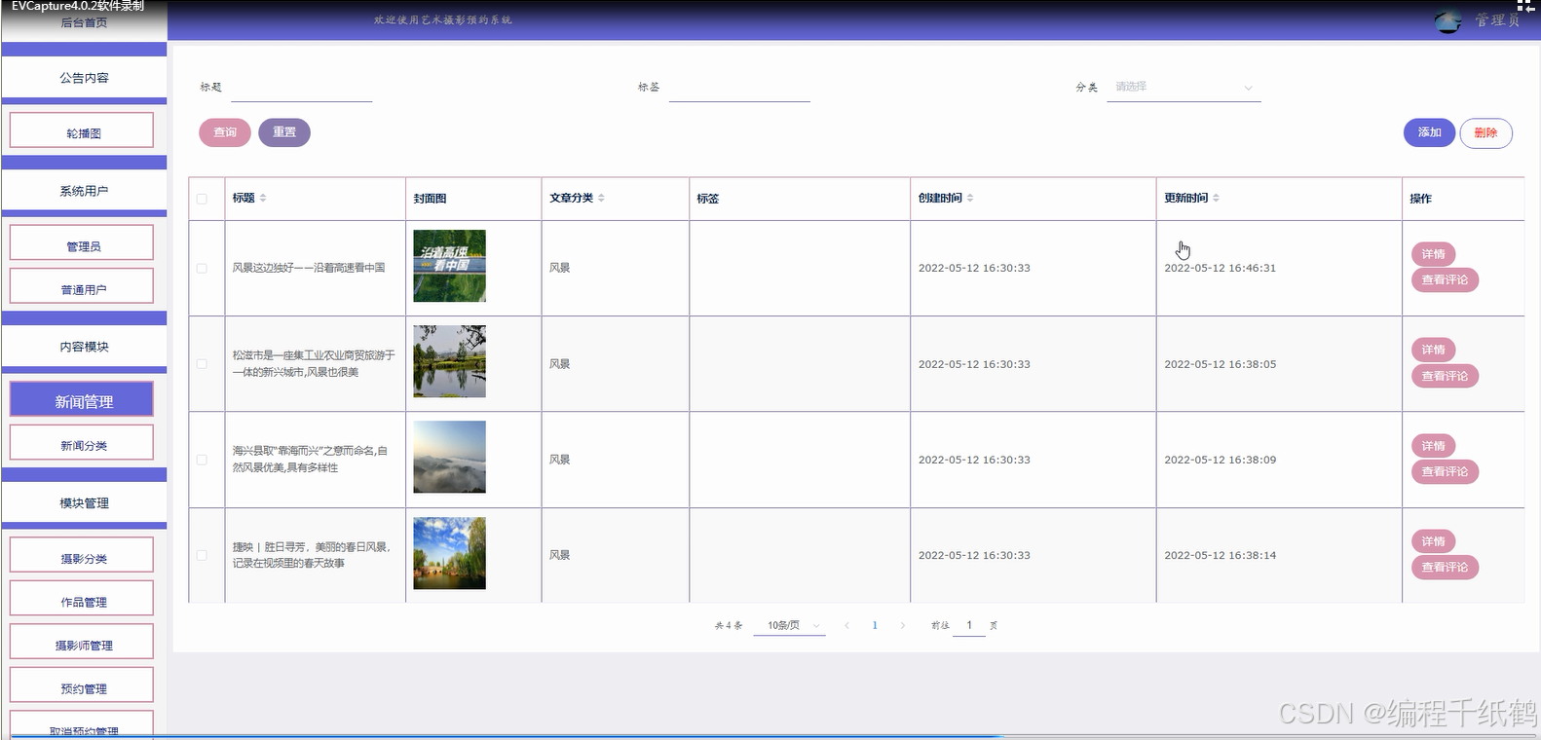Click the 管理员 username in header

point(1497,20)
